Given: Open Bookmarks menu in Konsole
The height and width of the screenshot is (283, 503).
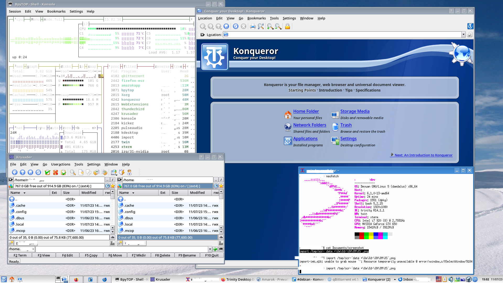Looking at the screenshot, I should click(56, 11).
